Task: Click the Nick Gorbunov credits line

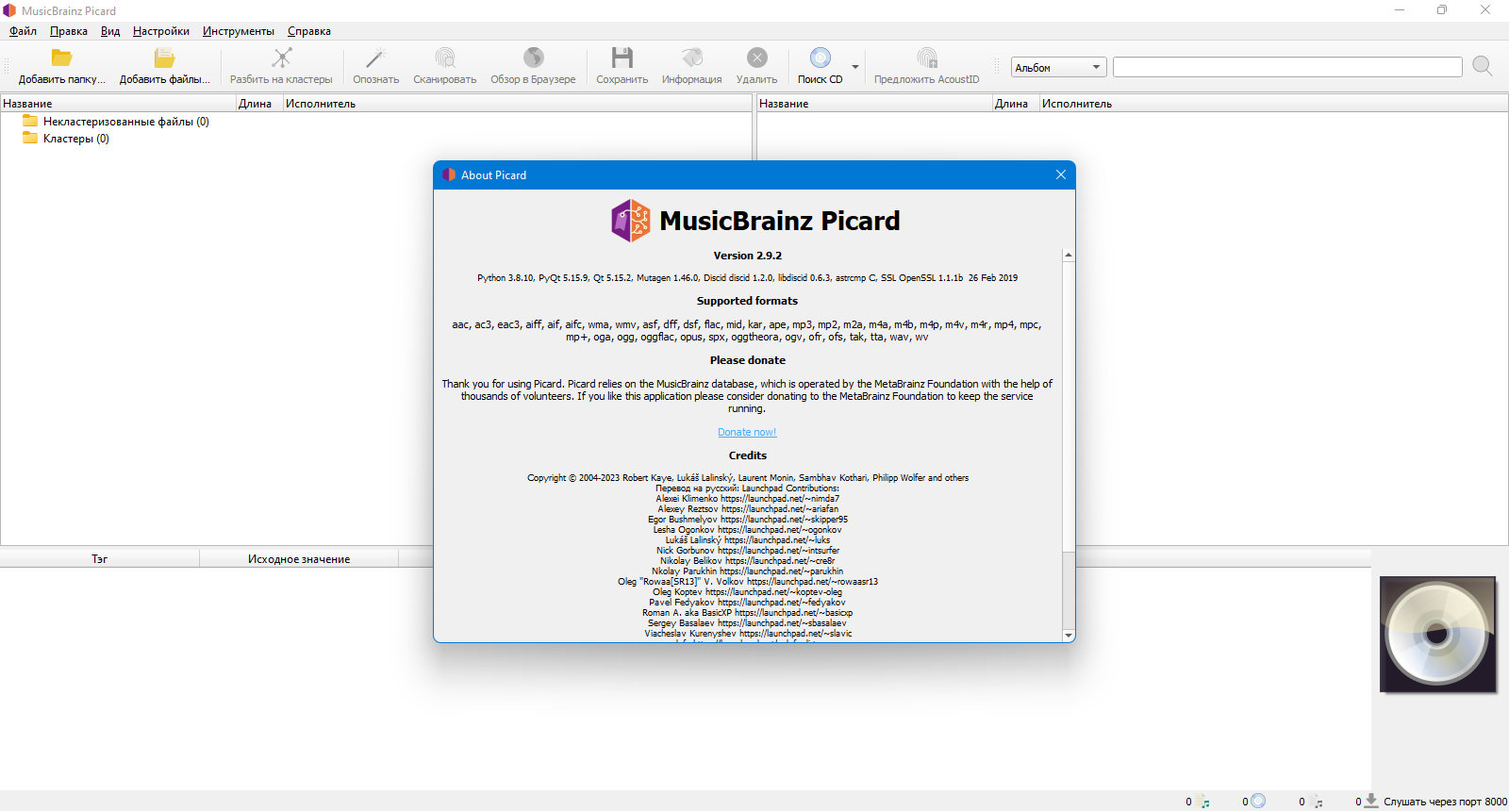Action: 747,551
